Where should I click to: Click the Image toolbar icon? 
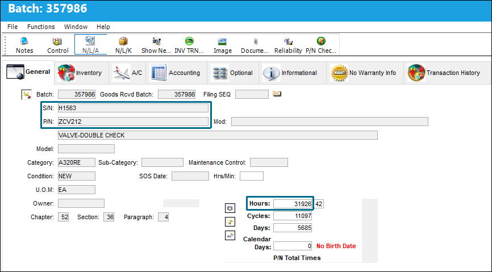click(x=223, y=45)
